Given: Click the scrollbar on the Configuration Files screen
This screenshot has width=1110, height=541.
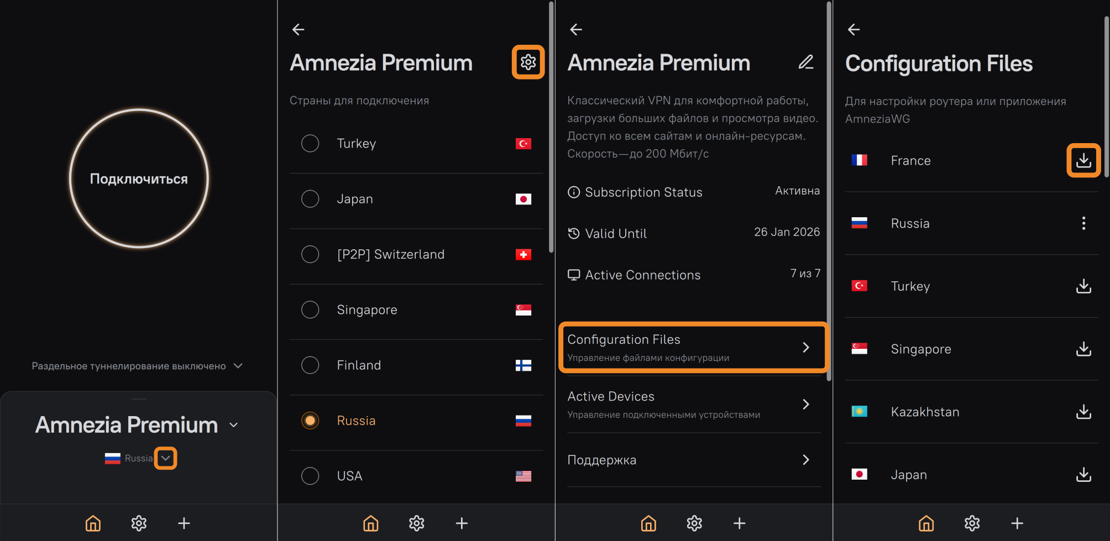Looking at the screenshot, I should click(1106, 97).
